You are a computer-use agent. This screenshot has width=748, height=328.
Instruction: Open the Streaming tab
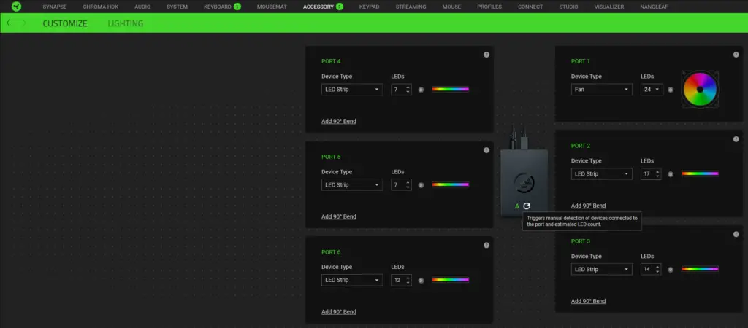(411, 7)
